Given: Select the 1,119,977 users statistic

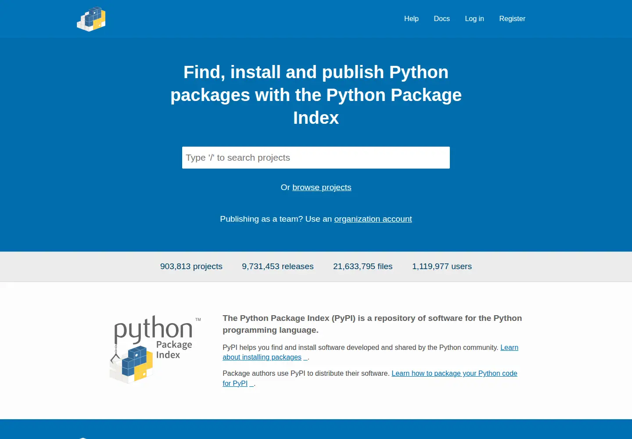Looking at the screenshot, I should pos(442,266).
